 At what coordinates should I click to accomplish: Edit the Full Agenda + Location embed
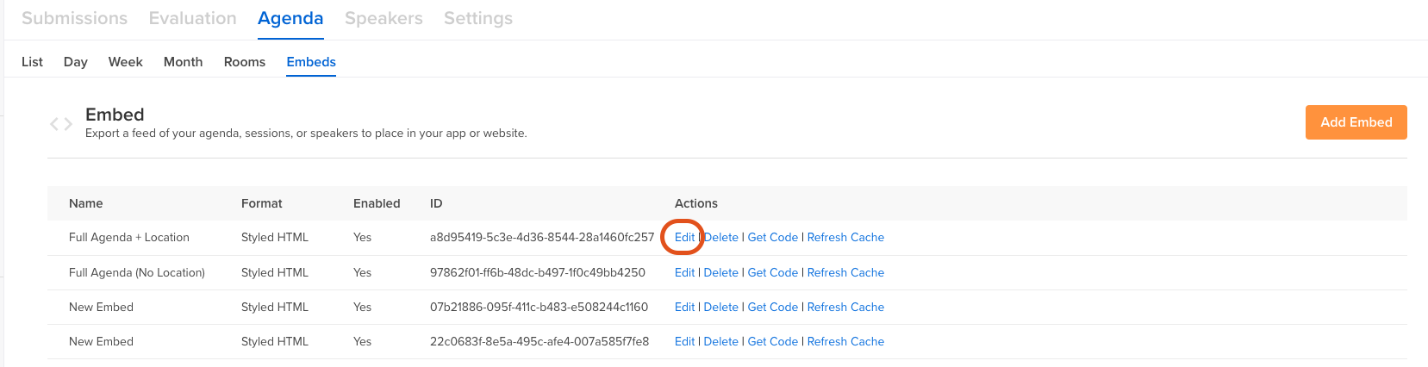tap(684, 237)
